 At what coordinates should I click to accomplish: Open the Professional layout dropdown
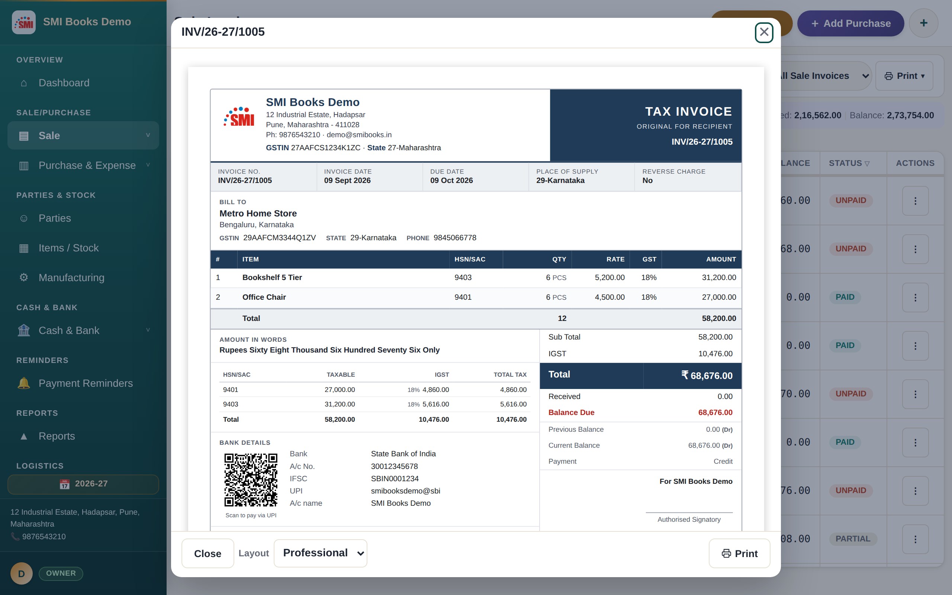pyautogui.click(x=320, y=553)
